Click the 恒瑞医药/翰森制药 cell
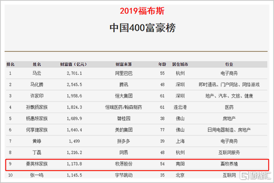The image size is (274, 183). 124,107
